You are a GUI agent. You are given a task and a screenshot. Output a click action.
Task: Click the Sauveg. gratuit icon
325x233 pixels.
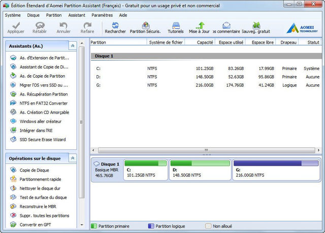[x=256, y=25]
